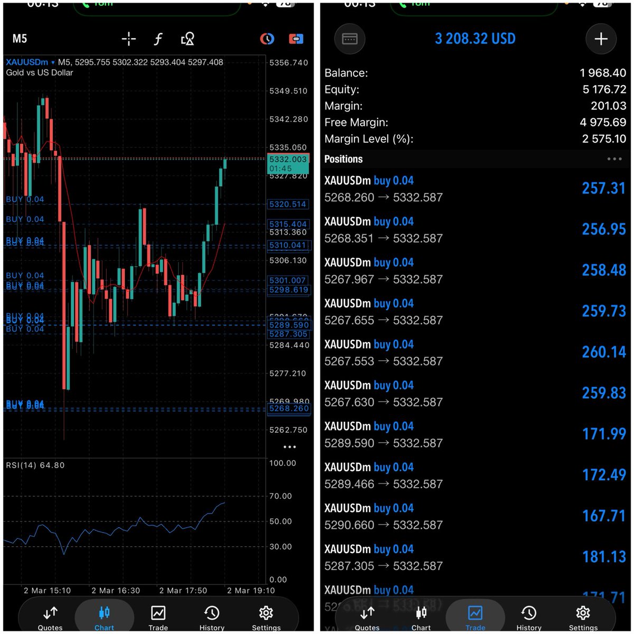Tap the Balance value 1 968.40

point(603,73)
